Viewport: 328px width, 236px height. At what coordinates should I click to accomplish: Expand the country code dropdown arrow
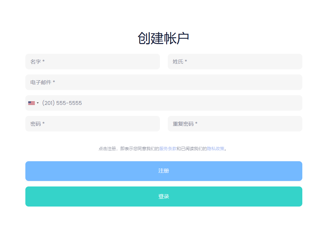(x=38, y=103)
